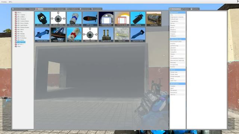Choose the Кнопка tool

[x=178, y=44]
